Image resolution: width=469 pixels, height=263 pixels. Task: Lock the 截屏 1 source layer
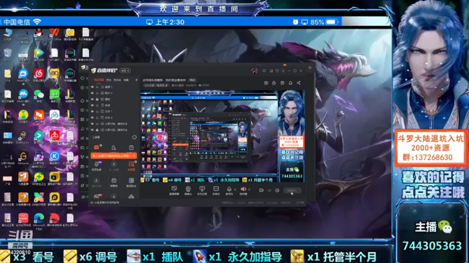tap(97, 87)
